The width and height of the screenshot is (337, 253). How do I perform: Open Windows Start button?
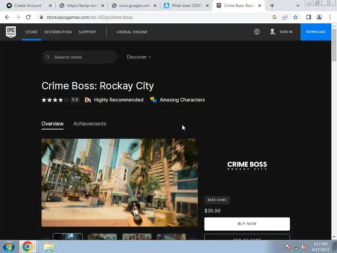[x=9, y=246]
